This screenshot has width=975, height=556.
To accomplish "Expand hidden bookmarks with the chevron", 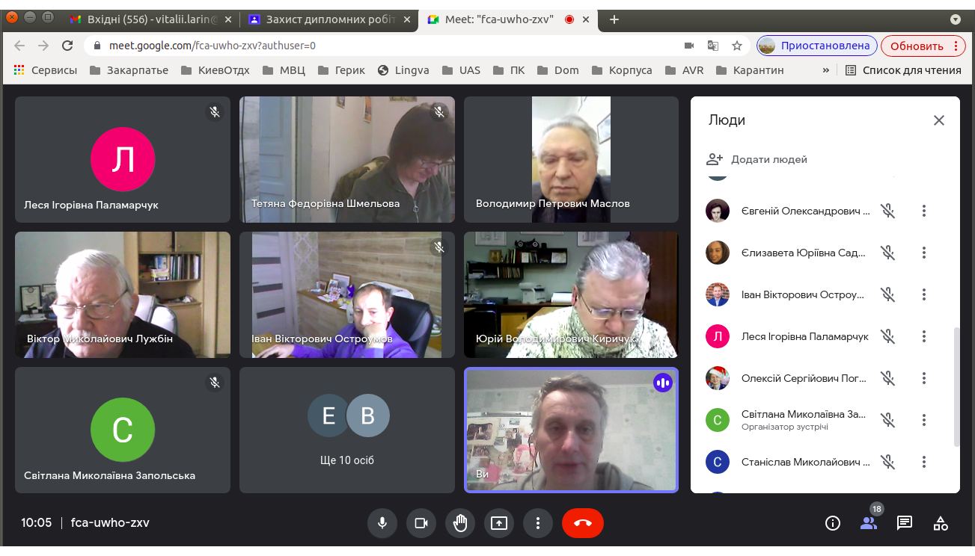I will (826, 70).
